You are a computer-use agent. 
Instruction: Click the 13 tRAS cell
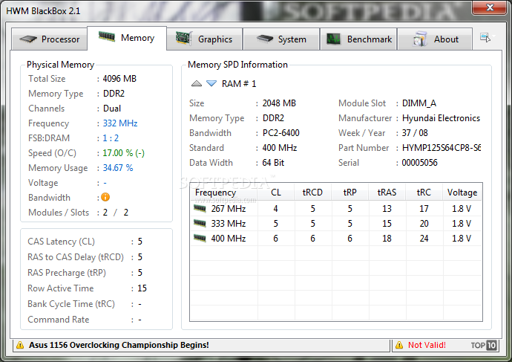pyautogui.click(x=387, y=209)
